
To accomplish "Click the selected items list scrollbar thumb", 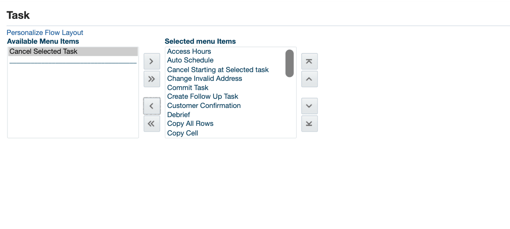I will click(290, 63).
